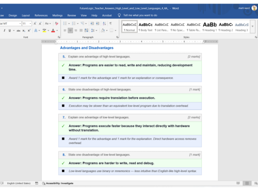Justify paragraph text
258x193 pixels.
[81, 30]
